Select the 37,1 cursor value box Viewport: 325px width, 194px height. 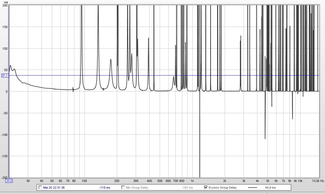tap(5, 76)
